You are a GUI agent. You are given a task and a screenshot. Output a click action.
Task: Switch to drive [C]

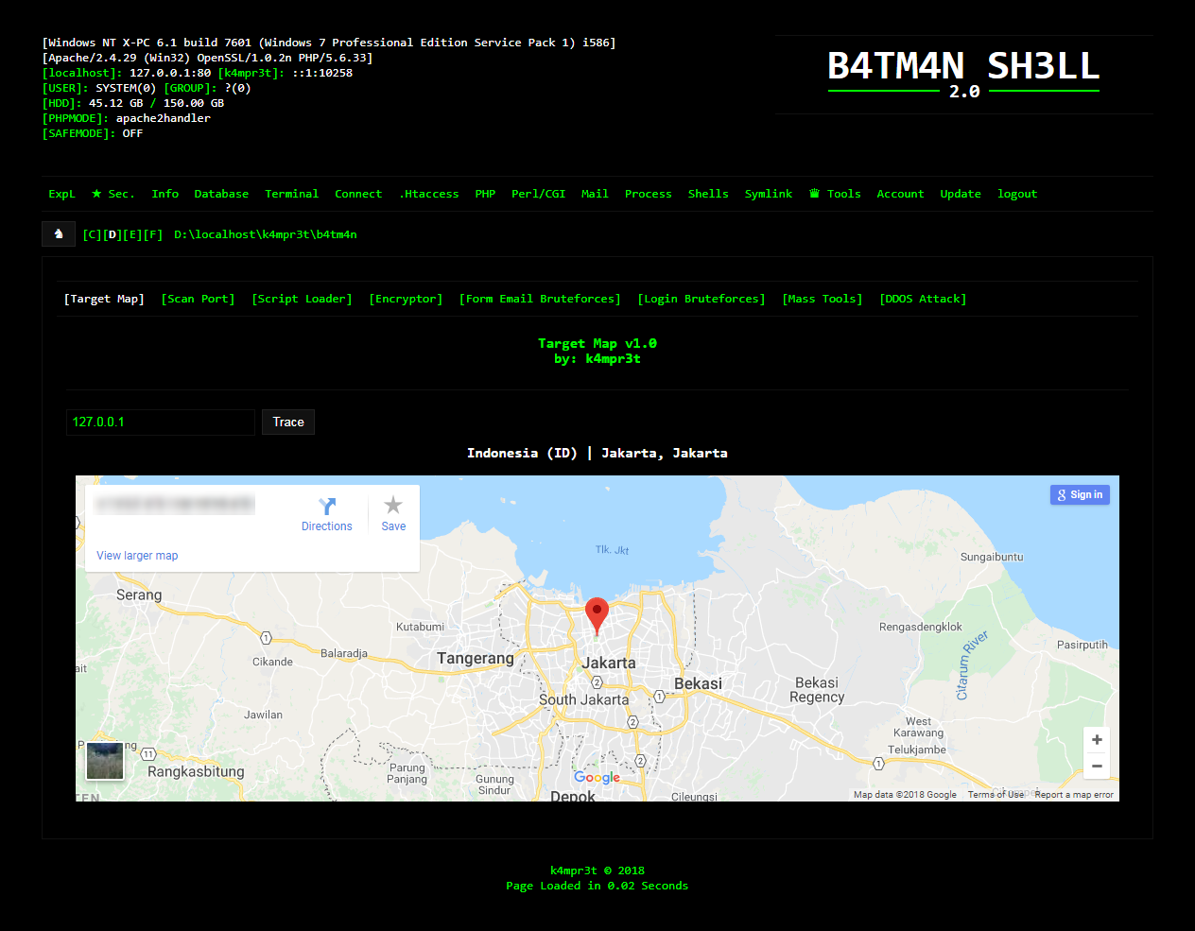[92, 234]
